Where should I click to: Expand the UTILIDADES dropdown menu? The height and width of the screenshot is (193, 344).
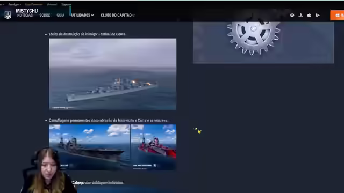(82, 15)
